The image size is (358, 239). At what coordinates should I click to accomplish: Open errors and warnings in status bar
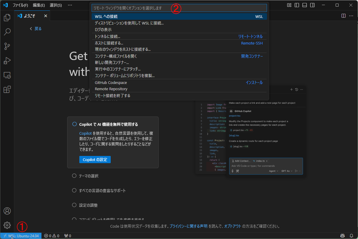point(52,236)
